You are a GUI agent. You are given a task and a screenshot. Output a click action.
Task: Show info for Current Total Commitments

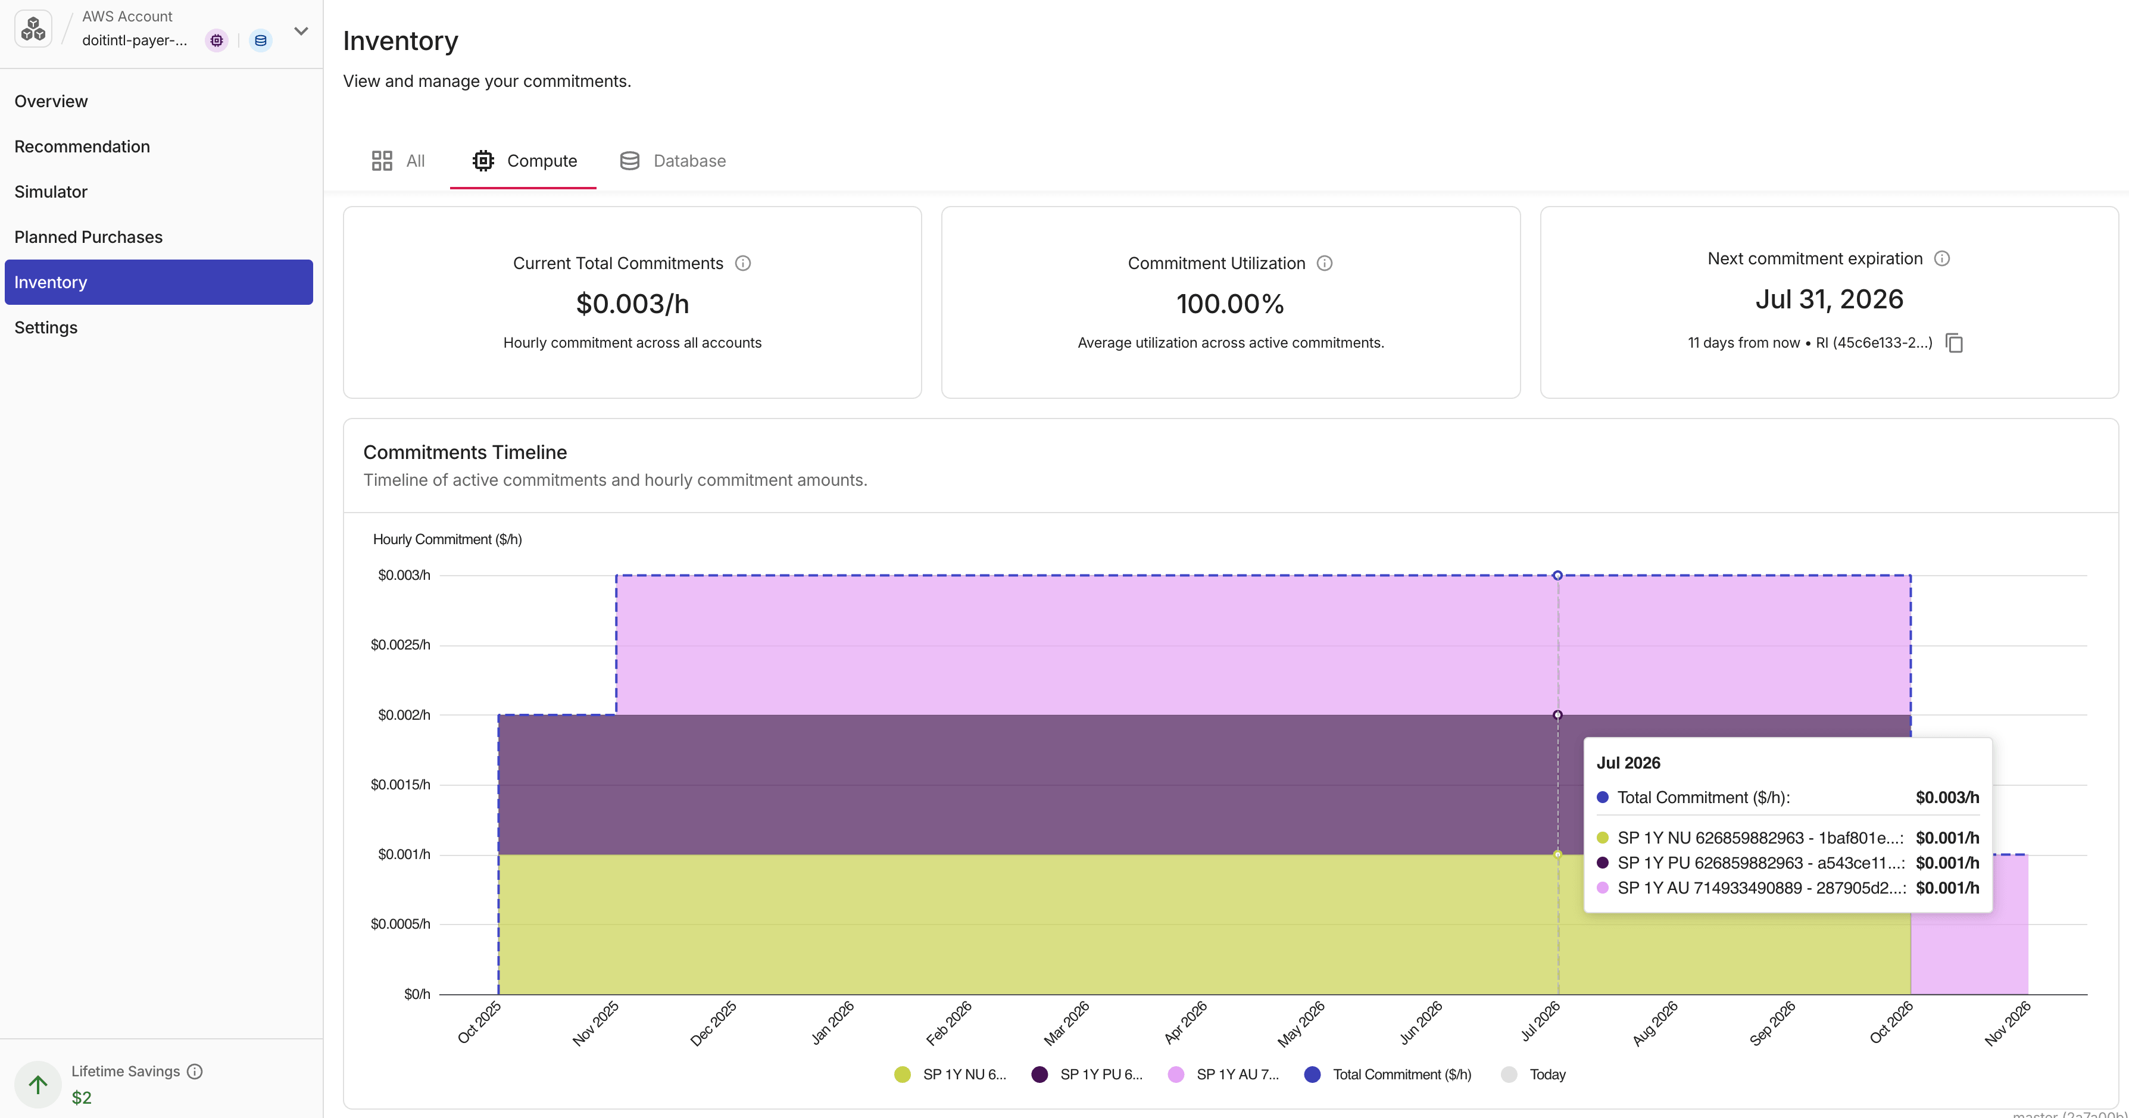pos(743,264)
